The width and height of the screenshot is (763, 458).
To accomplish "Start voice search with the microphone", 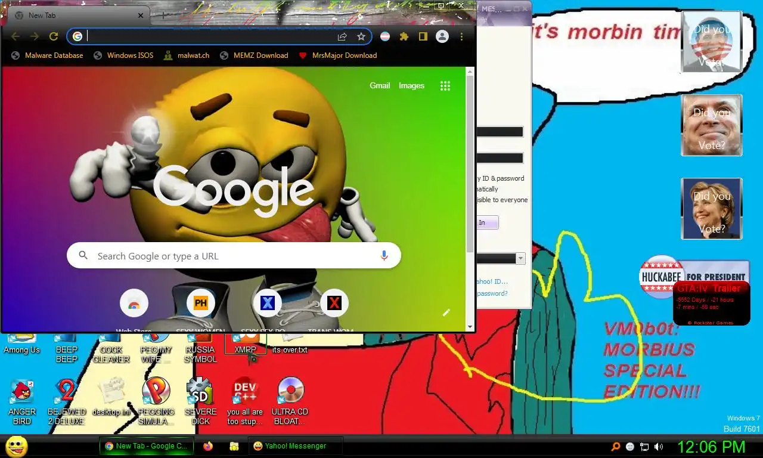I will 384,255.
